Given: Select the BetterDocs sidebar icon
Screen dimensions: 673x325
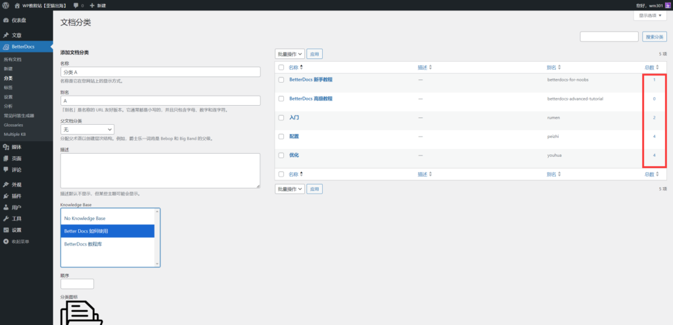Looking at the screenshot, I should click(6, 47).
